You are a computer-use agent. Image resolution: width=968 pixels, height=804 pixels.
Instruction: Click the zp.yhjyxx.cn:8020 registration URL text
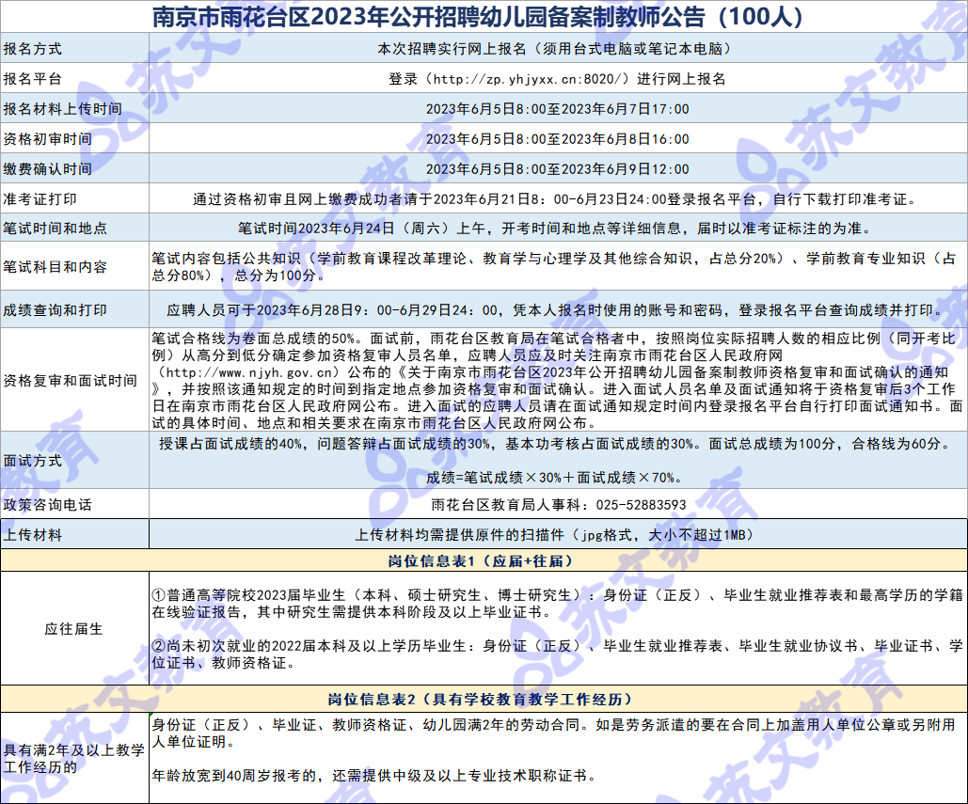530,79
